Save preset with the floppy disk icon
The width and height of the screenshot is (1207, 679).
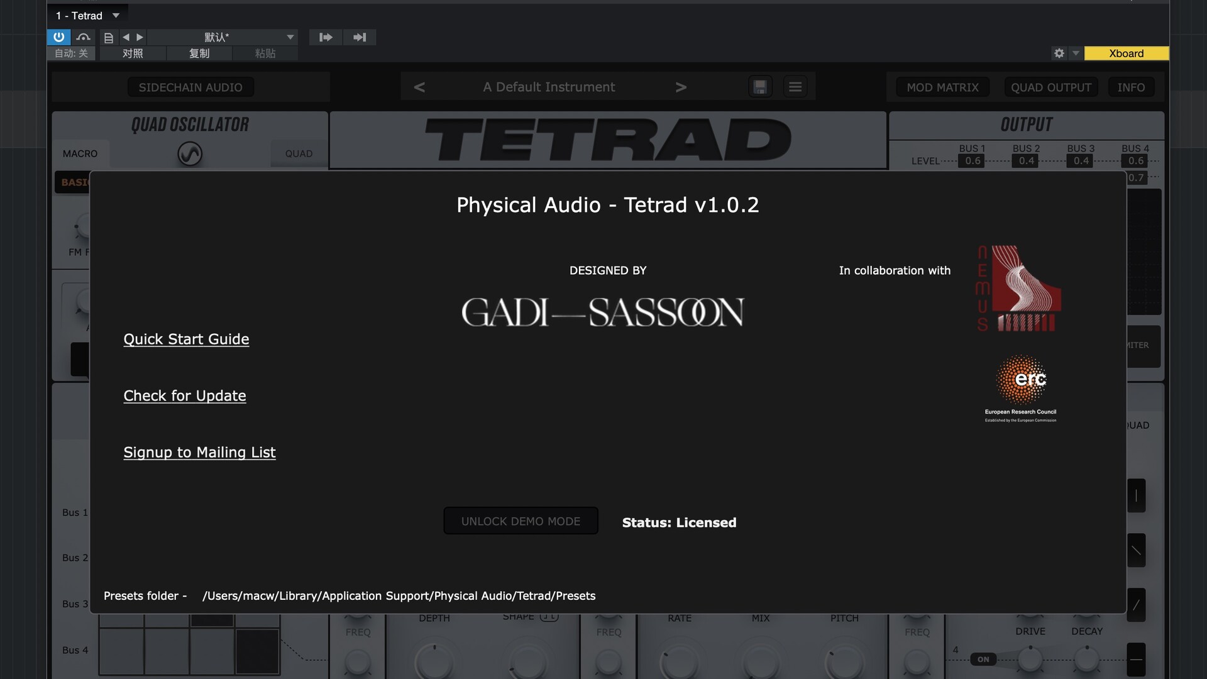[760, 87]
